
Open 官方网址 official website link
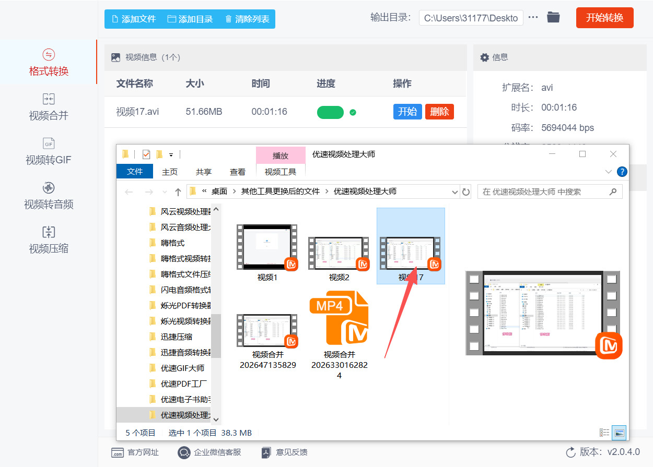point(135,452)
